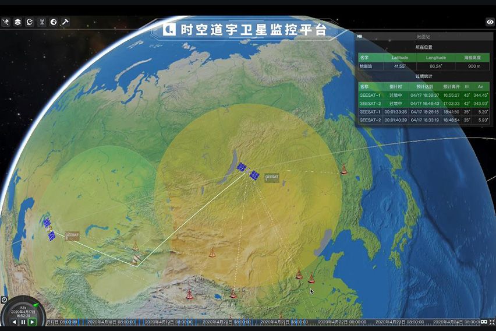The image size is (496, 331).
Task: Click the clock icon above time dial
Action: [4, 300]
